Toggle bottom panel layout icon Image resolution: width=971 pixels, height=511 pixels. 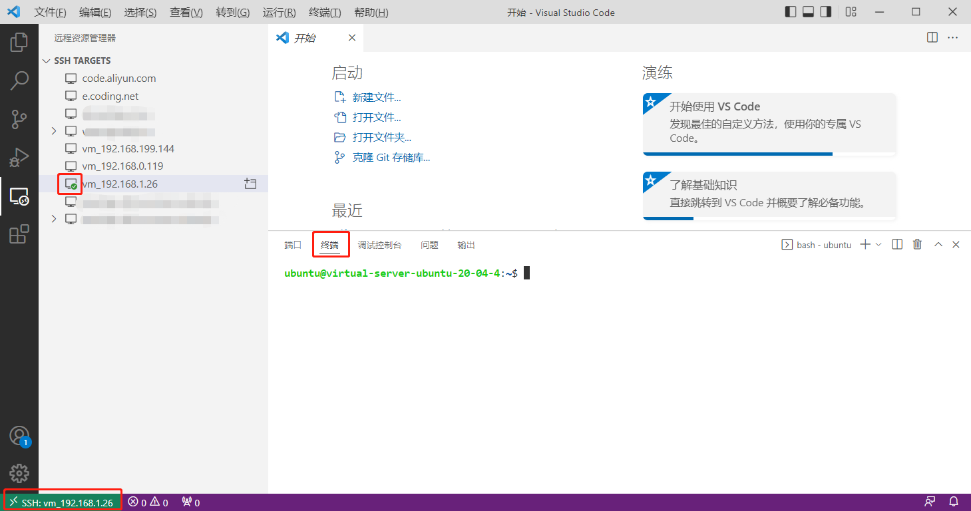click(x=808, y=12)
